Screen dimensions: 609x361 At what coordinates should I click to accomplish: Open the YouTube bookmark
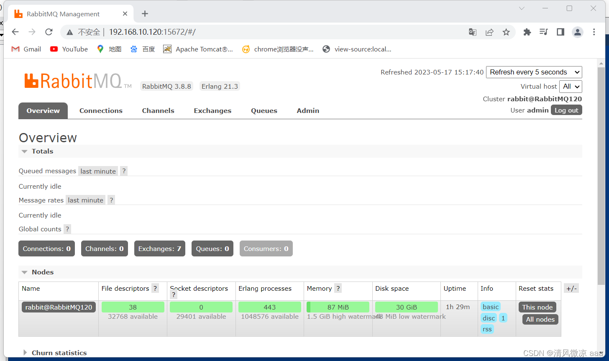pos(69,49)
